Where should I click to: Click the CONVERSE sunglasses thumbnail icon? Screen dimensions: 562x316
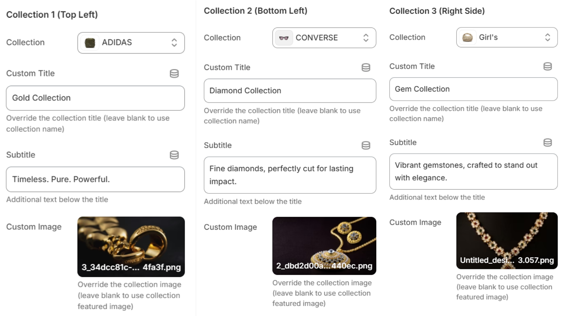pyautogui.click(x=284, y=38)
